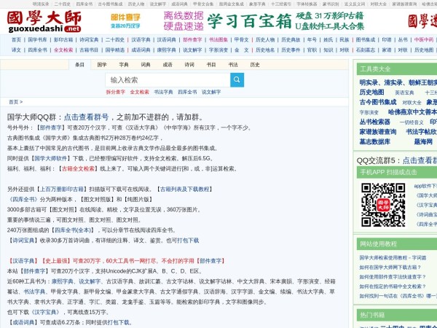The height and width of the screenshot is (328, 437).
Task: Open 书法字典 link below search box
Action: pos(163,93)
